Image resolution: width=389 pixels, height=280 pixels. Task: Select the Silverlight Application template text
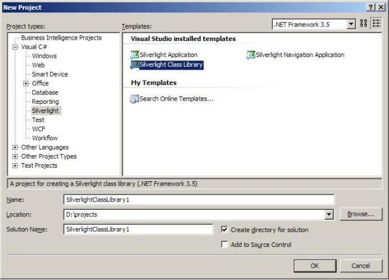pyautogui.click(x=169, y=55)
